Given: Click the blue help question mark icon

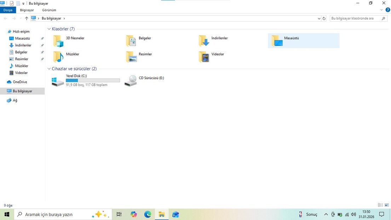Looking at the screenshot, I should [388, 10].
